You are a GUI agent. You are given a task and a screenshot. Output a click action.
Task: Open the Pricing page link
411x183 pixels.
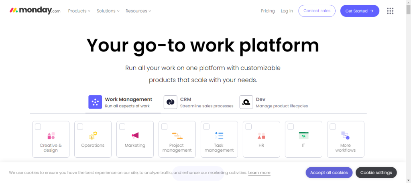coord(268,11)
